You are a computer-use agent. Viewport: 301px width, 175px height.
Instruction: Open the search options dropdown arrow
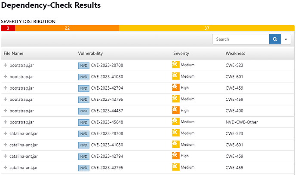(x=286, y=39)
